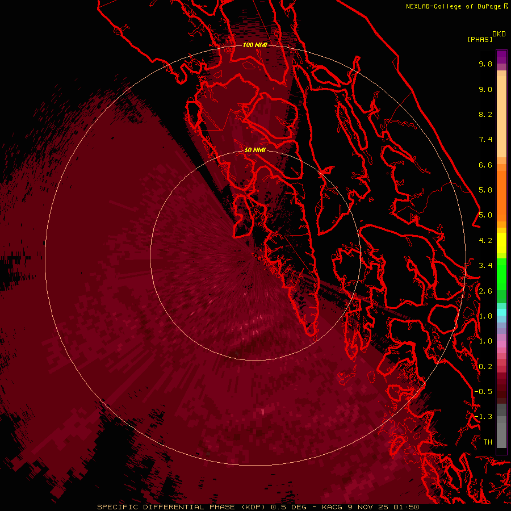Click the TH threshold label
Viewport: 511px width, 511px height.
click(x=488, y=442)
